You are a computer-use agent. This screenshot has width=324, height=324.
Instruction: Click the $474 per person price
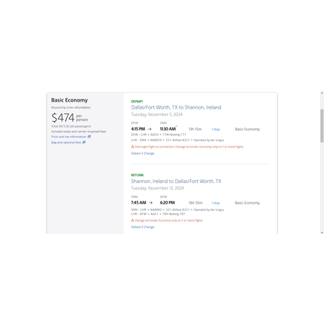[x=70, y=117]
